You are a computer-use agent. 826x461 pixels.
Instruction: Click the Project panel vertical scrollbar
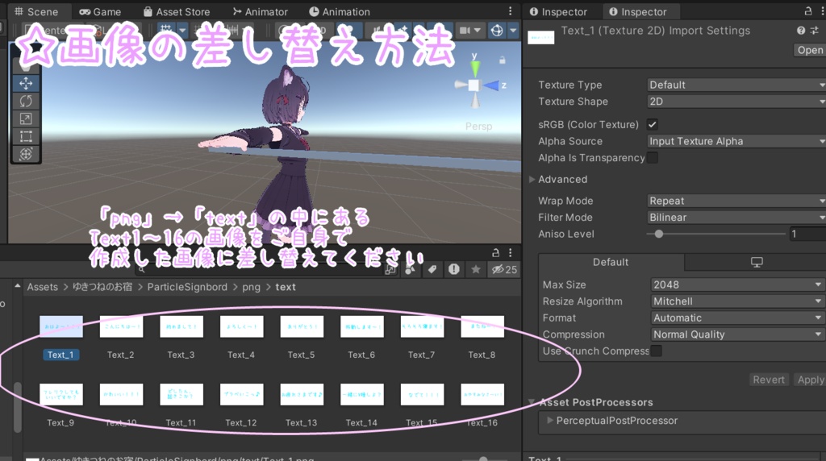pyautogui.click(x=18, y=407)
